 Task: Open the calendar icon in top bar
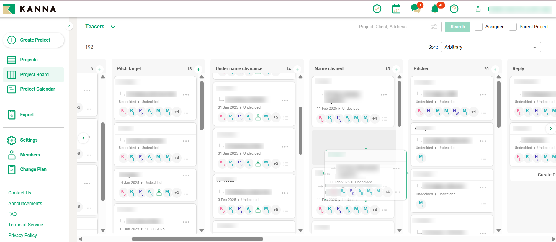(396, 9)
